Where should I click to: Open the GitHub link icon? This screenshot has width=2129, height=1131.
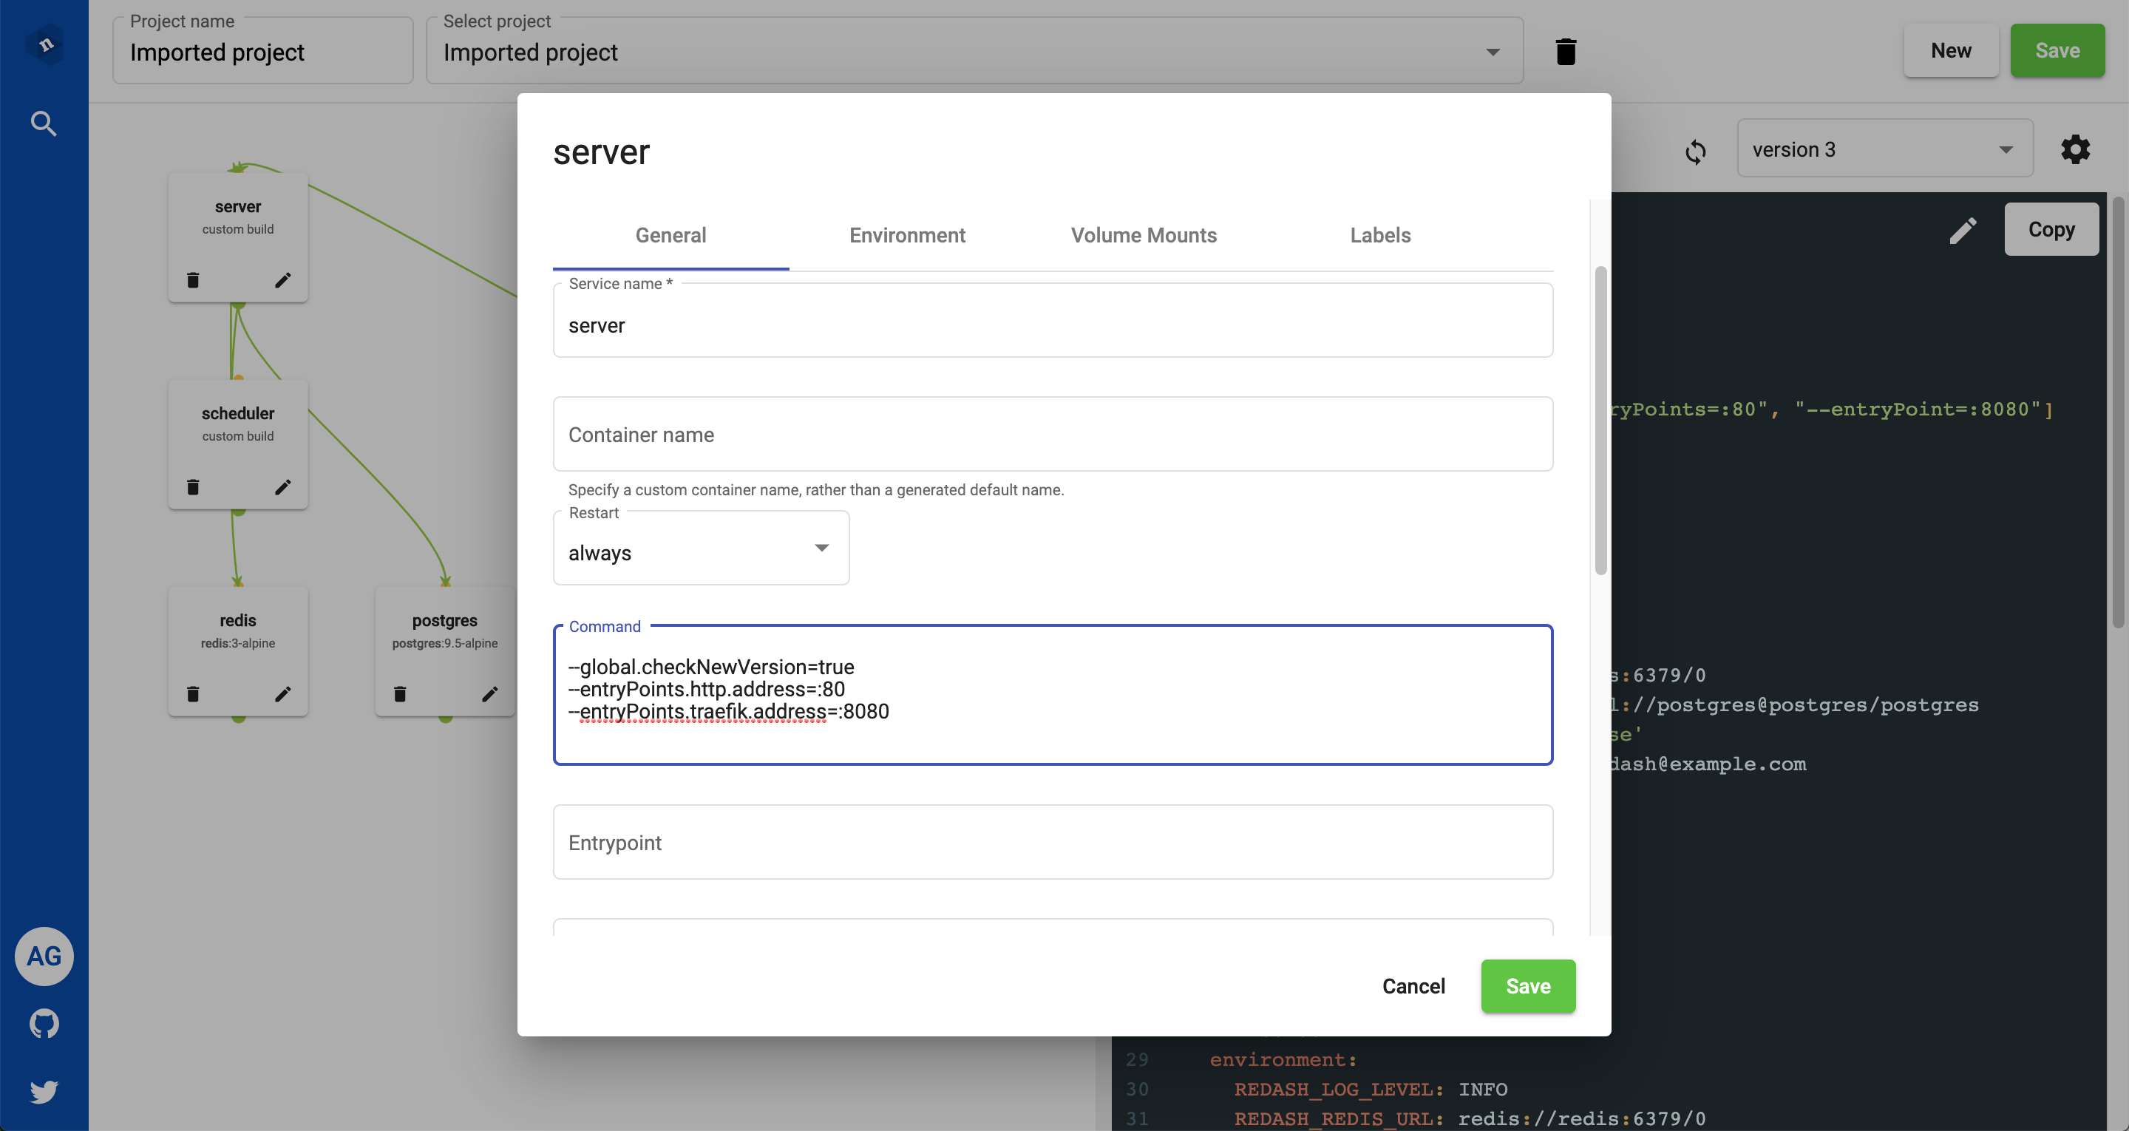click(x=44, y=1024)
